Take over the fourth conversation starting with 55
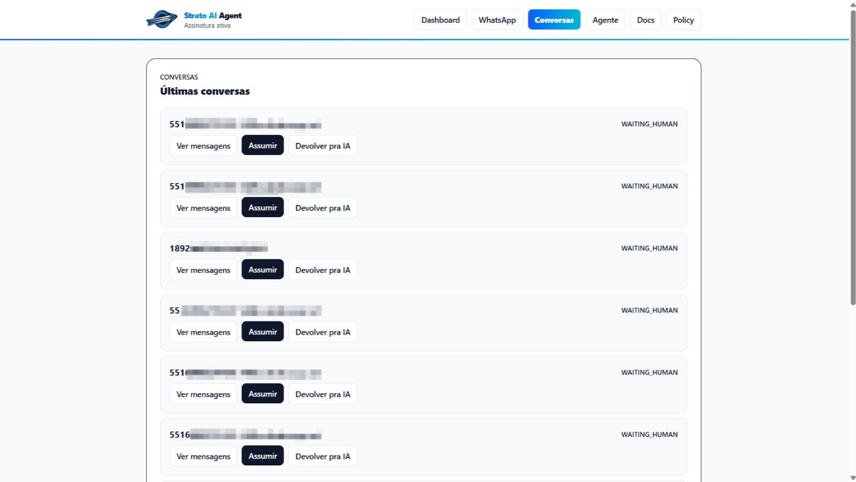 coord(262,332)
